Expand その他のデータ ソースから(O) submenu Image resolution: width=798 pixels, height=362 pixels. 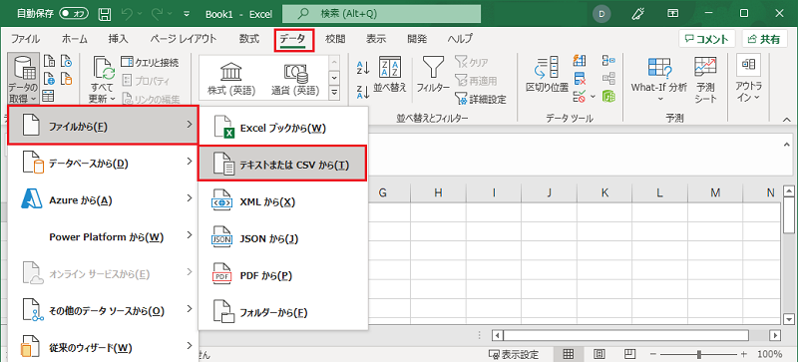click(x=103, y=309)
